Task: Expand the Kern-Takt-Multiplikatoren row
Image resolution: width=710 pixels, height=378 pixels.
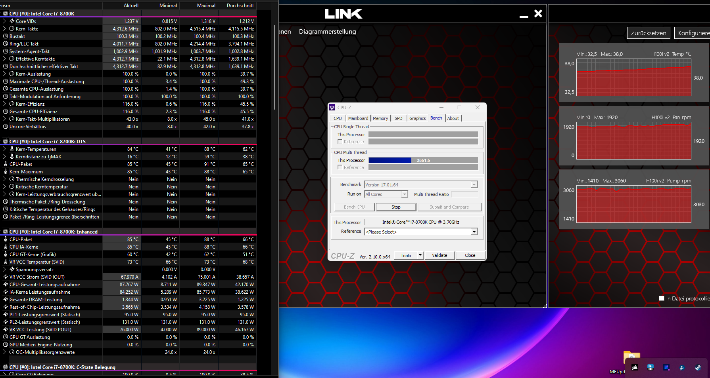Action: coord(4,119)
